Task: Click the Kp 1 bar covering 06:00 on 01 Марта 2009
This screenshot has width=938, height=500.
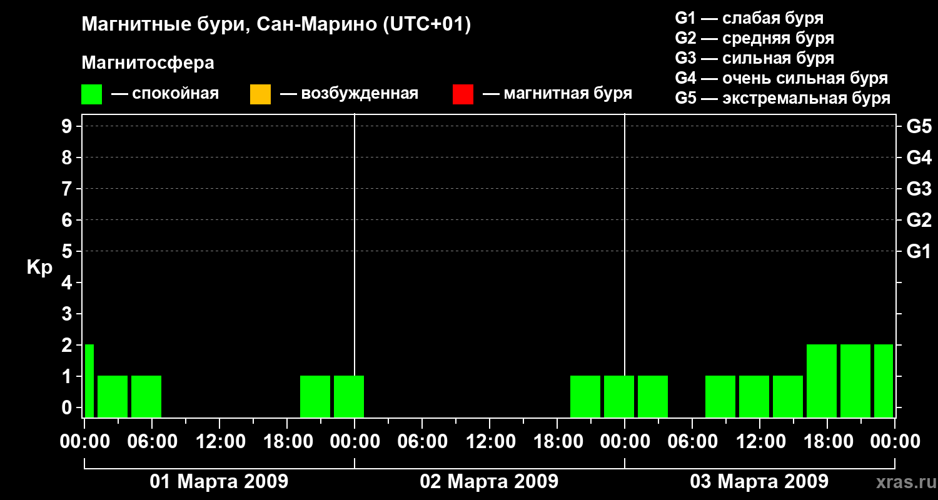Action: click(x=146, y=396)
